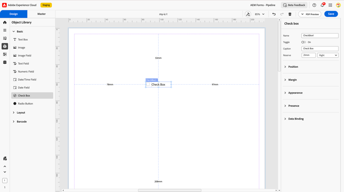Open the help question mark icon
The image size is (344, 192).
pyautogui.click(x=314, y=5)
